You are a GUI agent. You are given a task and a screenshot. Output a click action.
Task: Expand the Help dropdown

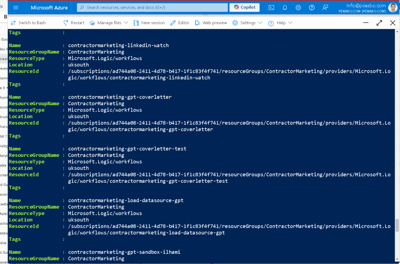280,23
